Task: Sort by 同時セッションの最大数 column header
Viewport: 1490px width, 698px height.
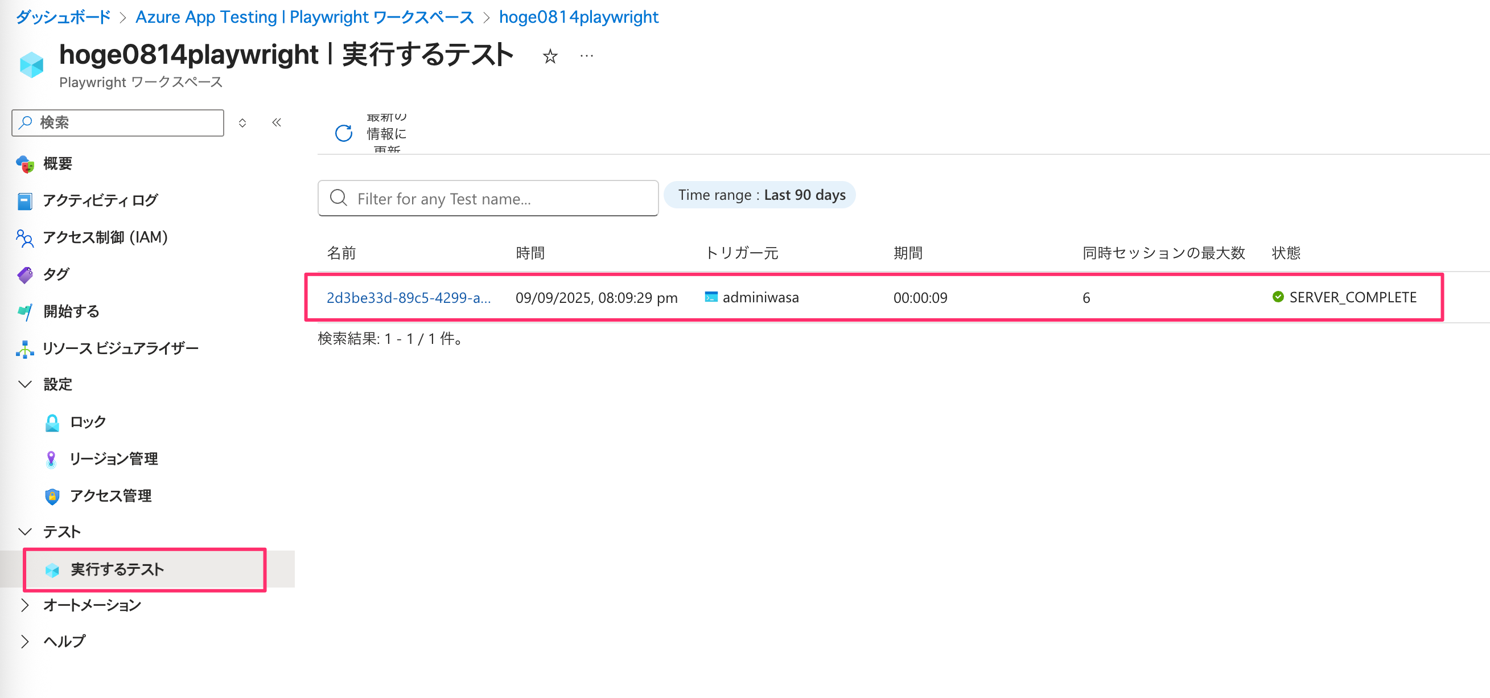Action: pos(1163,253)
